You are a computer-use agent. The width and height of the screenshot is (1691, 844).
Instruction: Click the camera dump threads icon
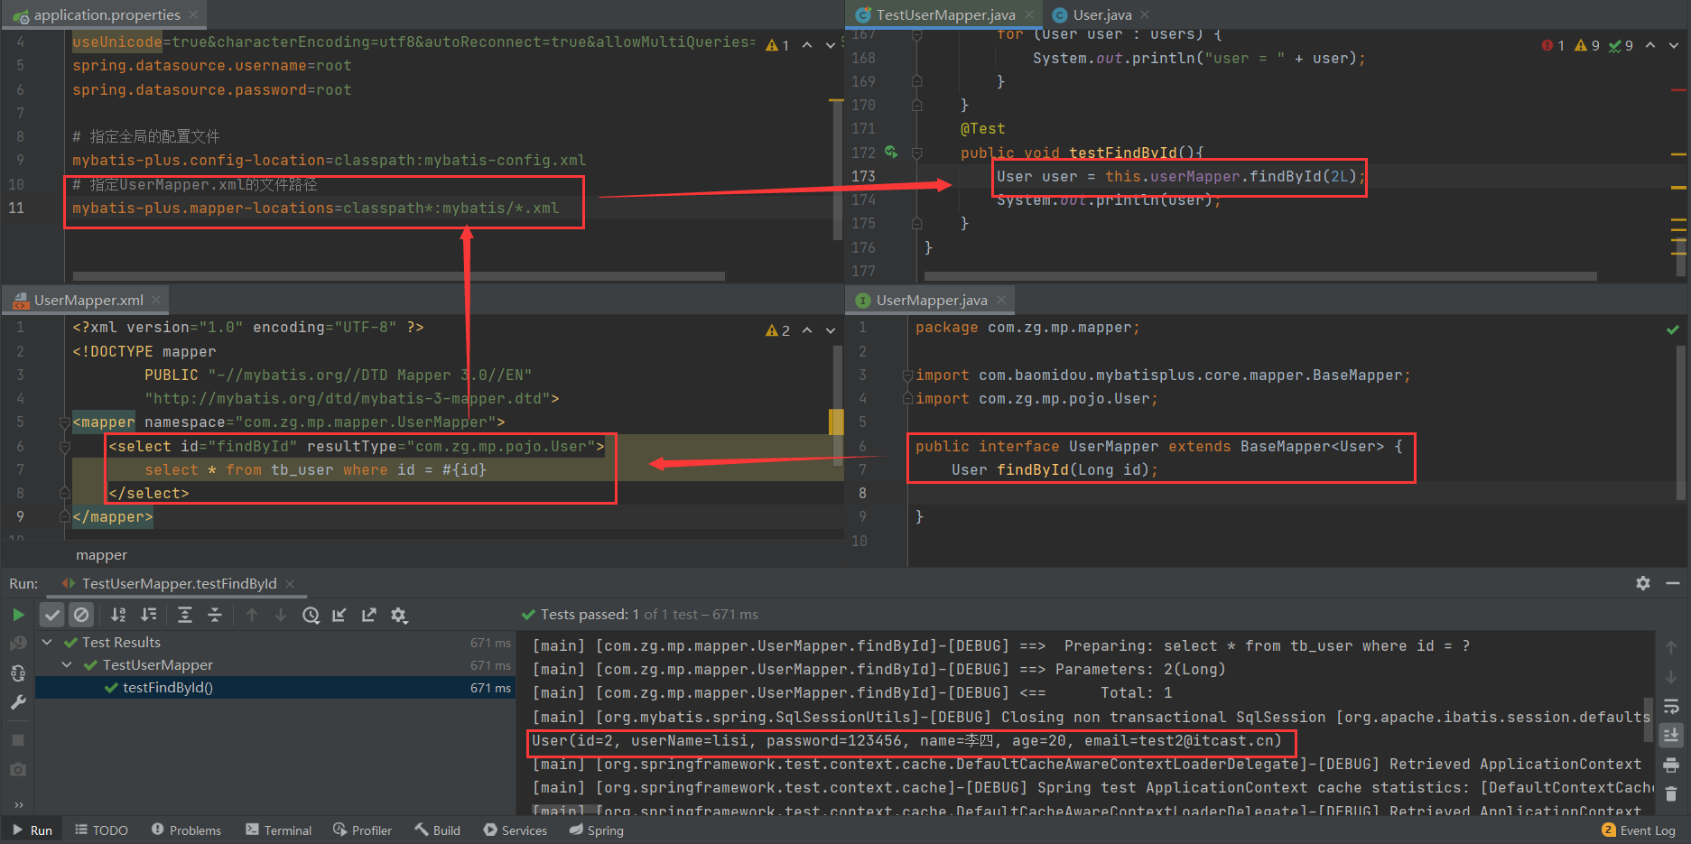point(18,769)
